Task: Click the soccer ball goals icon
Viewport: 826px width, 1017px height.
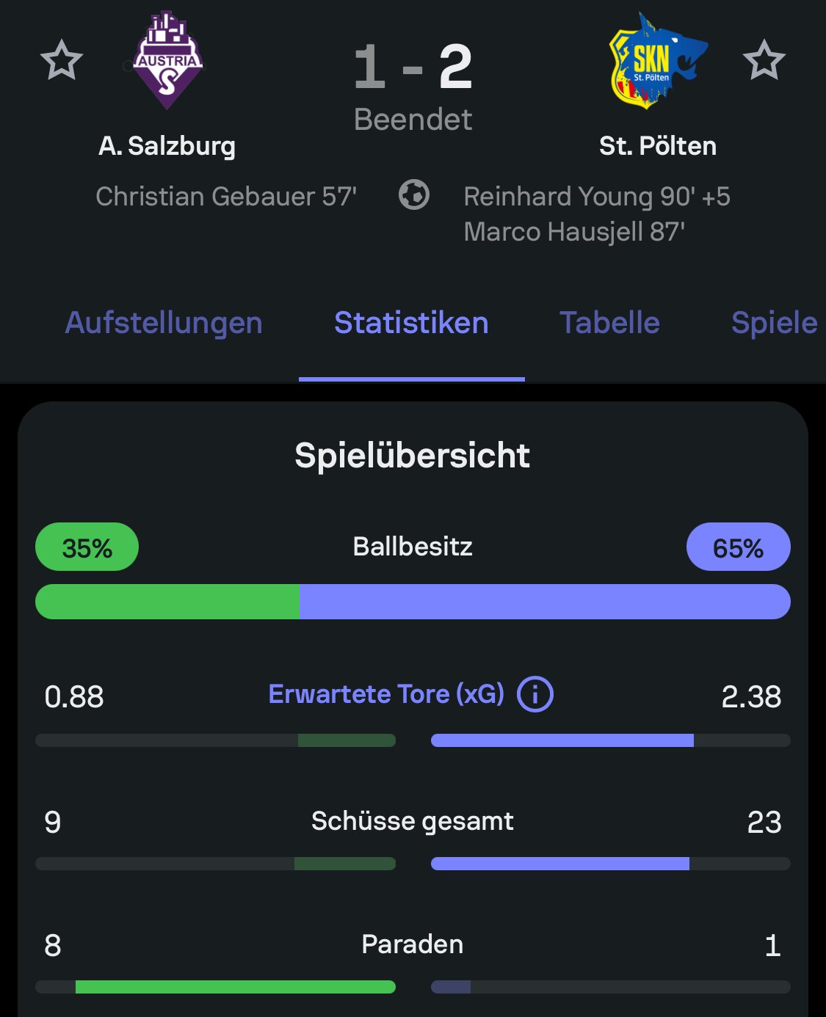Action: pos(414,195)
